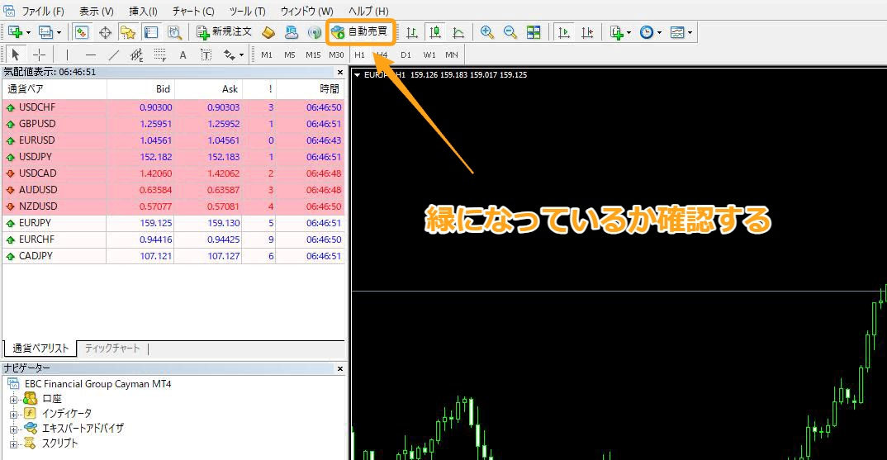Switch chart to M15 timeframe
The width and height of the screenshot is (887, 460).
[313, 55]
